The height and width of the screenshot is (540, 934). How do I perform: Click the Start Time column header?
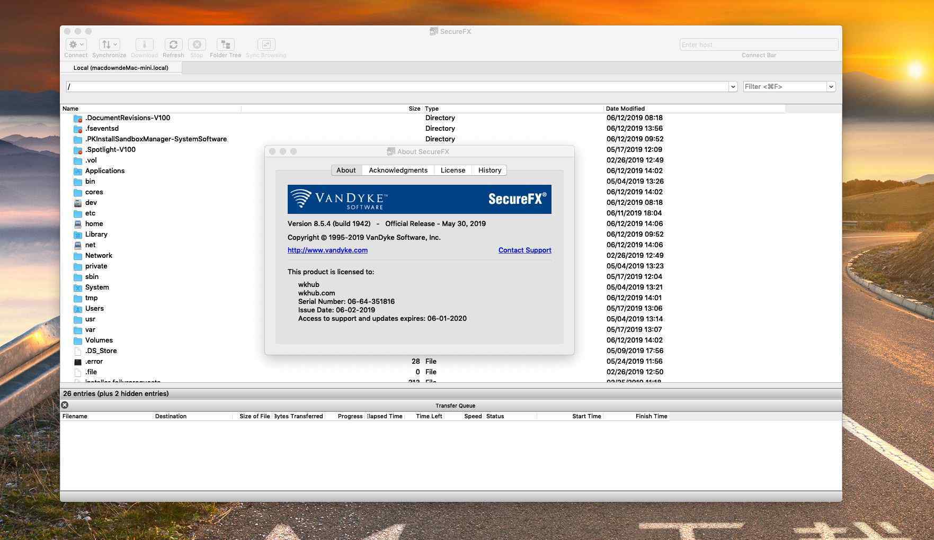(x=570, y=416)
